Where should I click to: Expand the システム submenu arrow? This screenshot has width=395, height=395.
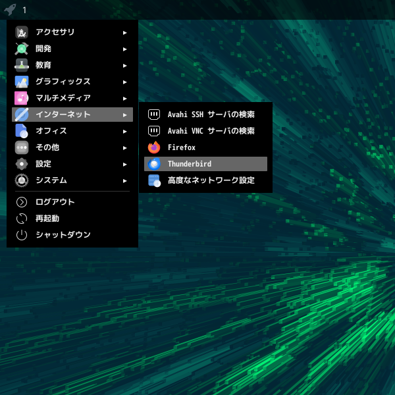coord(124,180)
